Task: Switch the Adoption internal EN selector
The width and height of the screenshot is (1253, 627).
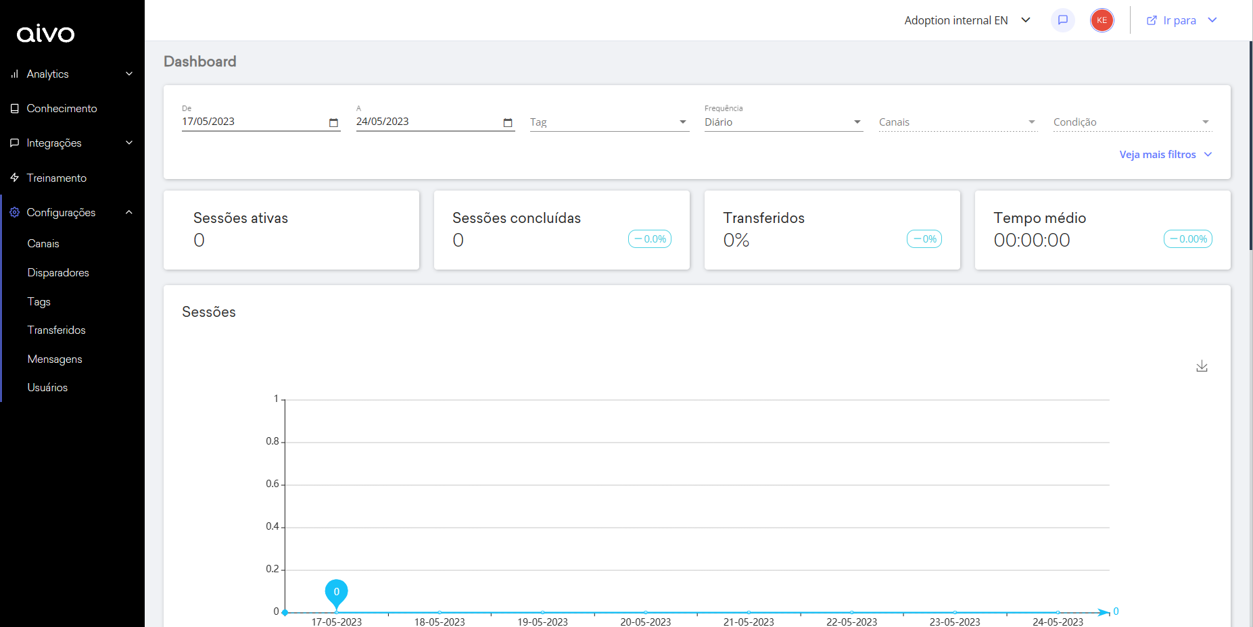Action: (967, 20)
